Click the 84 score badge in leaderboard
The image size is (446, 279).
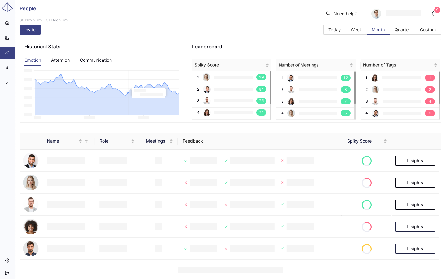pos(261,89)
